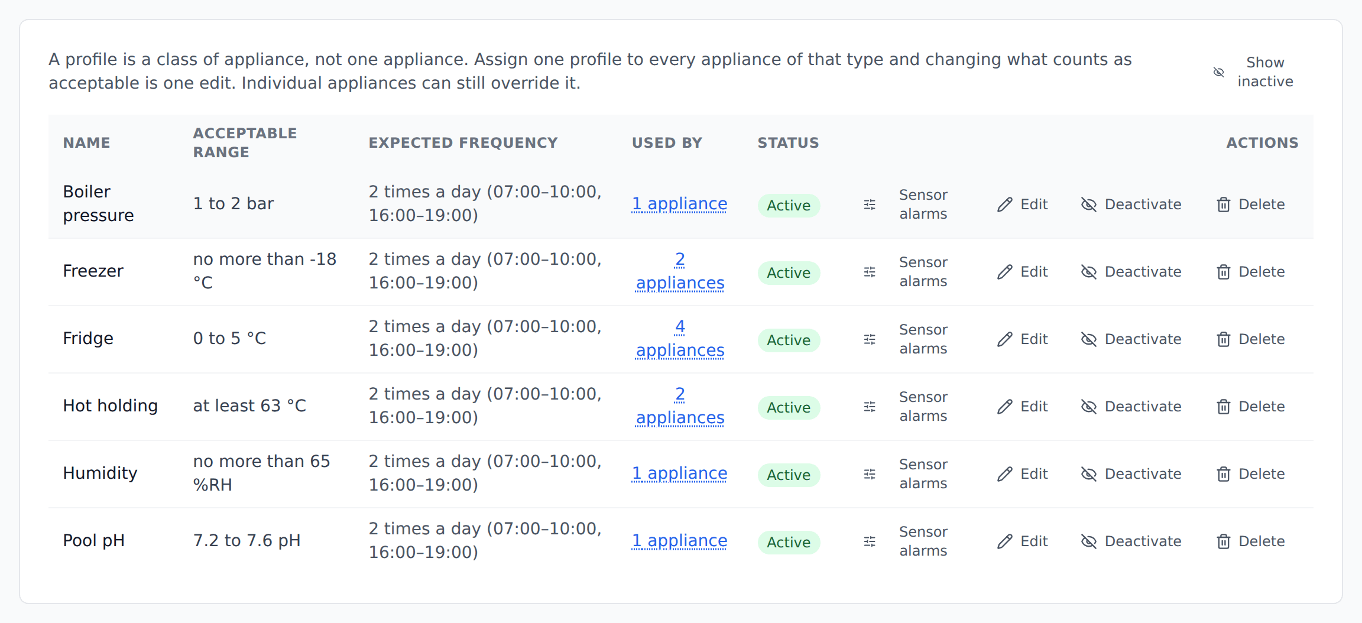Deactivate the Freezer profile
Screen dimensions: 1362x623
[1131, 272]
